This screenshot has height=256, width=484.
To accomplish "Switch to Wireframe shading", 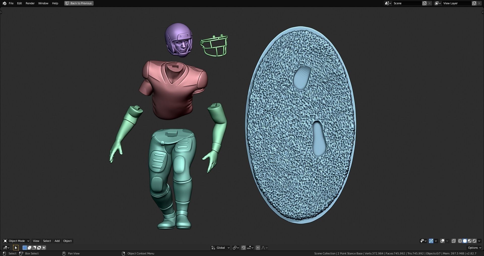I will click(x=460, y=241).
